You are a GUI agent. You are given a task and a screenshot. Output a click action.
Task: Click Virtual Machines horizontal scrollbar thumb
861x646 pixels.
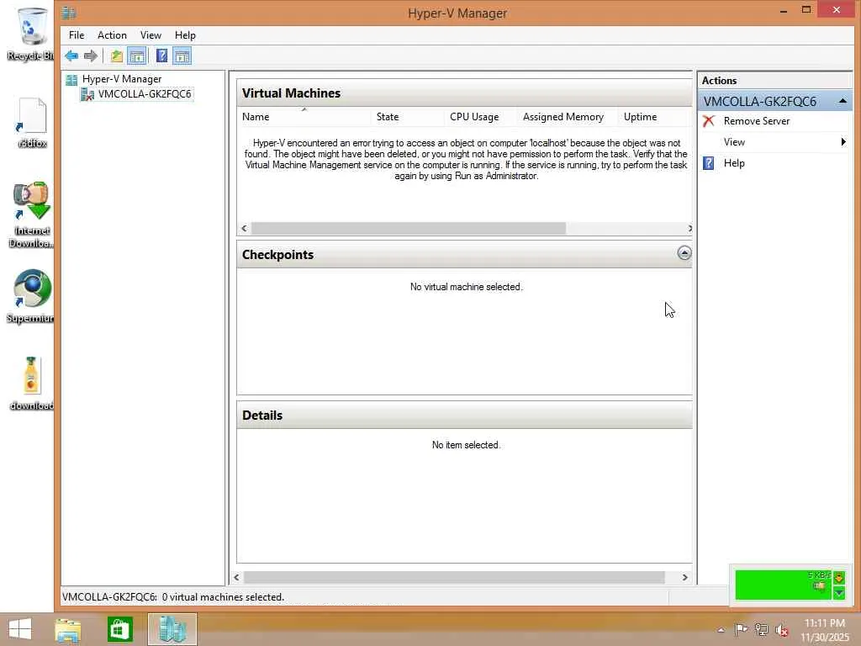tap(409, 229)
